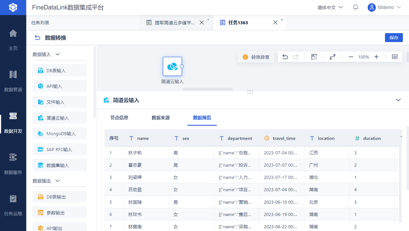Add a 数据集输入 operator
409x231 pixels.
(x=60, y=165)
